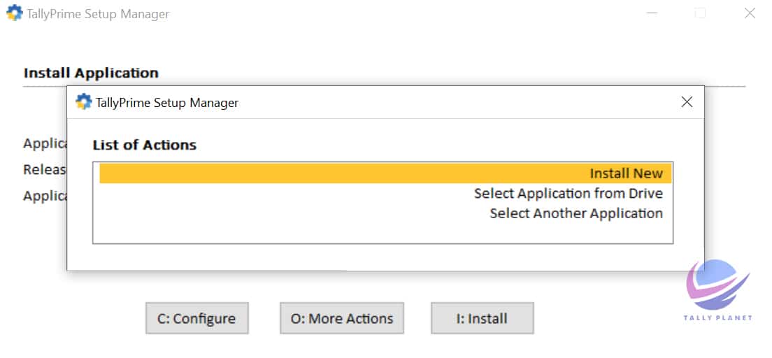
Task: Click the Install Application heading
Action: [91, 73]
